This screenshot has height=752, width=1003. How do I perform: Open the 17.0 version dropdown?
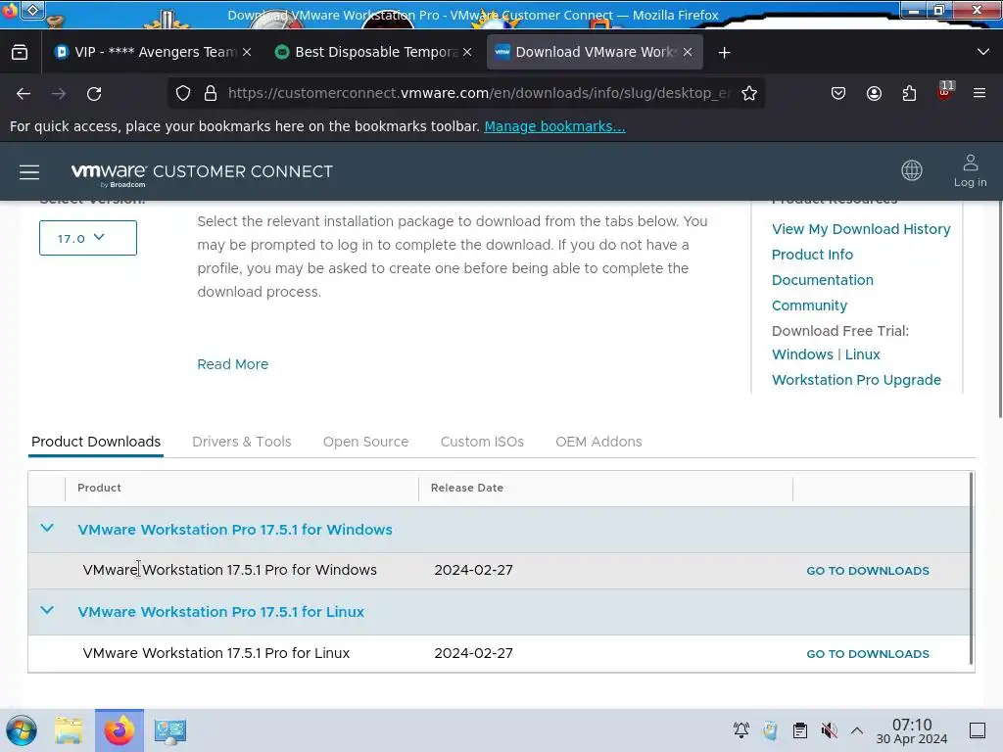pyautogui.click(x=87, y=238)
